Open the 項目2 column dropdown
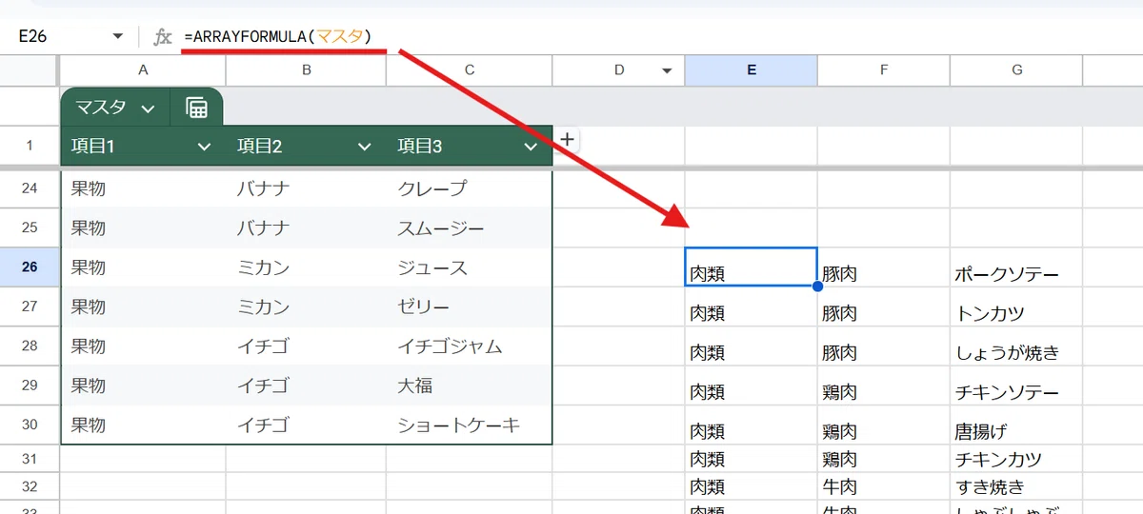The height and width of the screenshot is (514, 1143). pyautogui.click(x=364, y=147)
